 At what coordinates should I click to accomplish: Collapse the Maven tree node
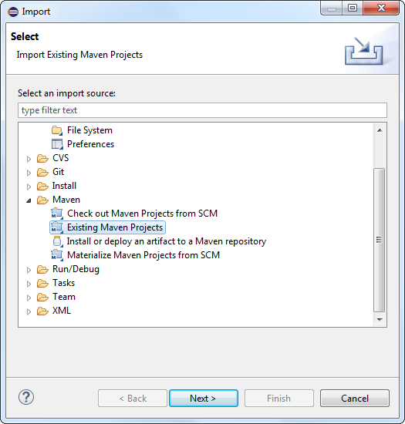tap(29, 200)
